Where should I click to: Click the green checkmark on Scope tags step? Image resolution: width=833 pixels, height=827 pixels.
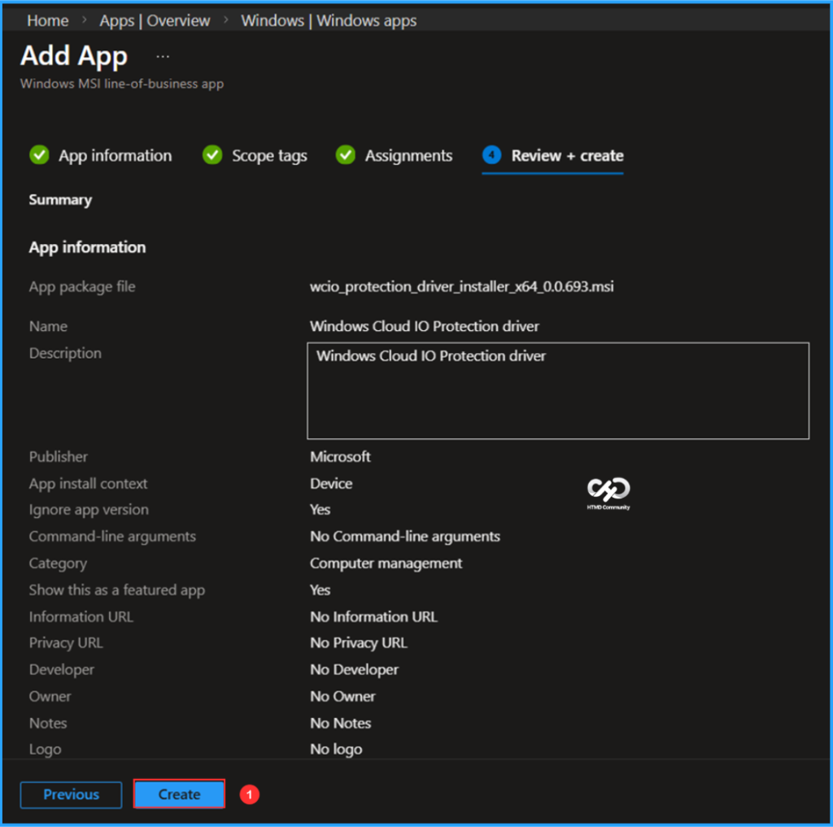(x=212, y=155)
